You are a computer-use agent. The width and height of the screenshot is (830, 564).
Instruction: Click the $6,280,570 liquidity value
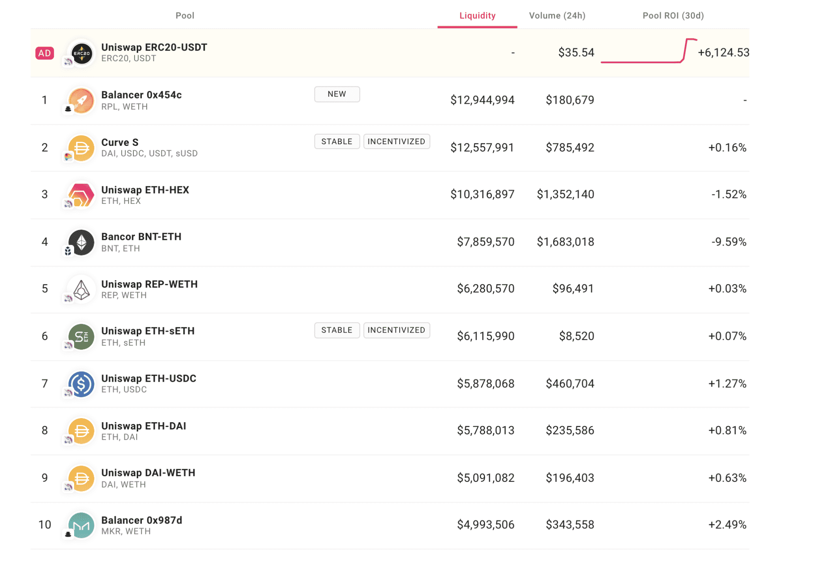[x=486, y=289]
